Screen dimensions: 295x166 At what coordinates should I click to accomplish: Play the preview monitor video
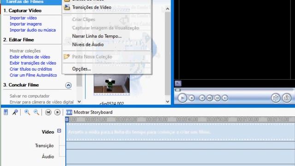click(183, 98)
